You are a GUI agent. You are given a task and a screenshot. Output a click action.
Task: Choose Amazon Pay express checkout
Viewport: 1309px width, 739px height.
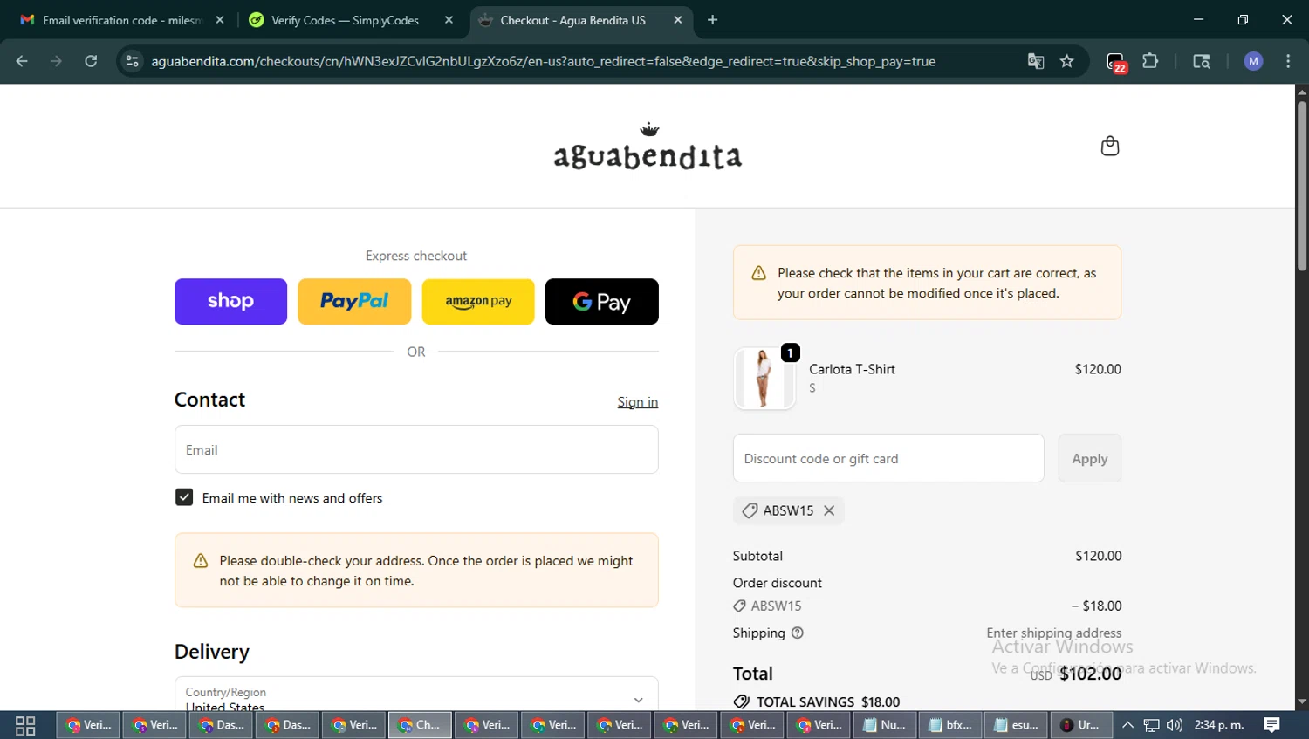point(478,302)
